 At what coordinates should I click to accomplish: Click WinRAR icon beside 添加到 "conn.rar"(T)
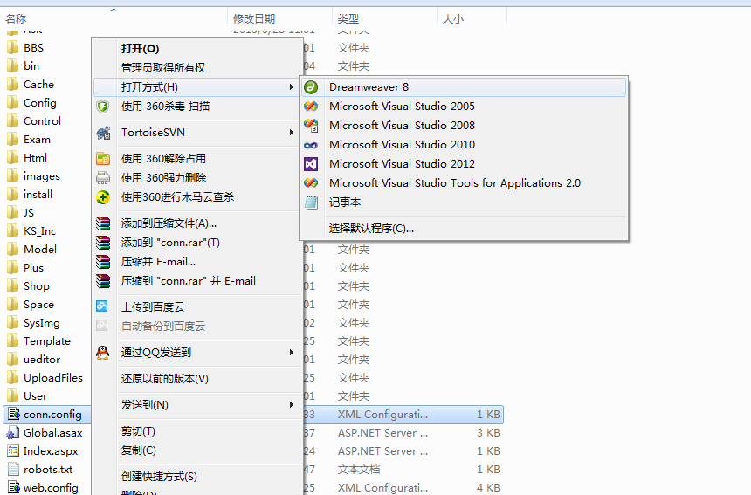[x=102, y=243]
